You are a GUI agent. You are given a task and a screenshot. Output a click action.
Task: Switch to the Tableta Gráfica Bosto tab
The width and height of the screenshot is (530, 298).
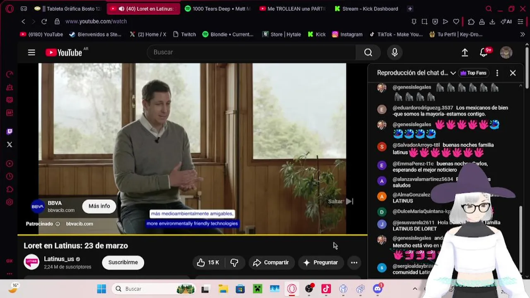[67, 9]
